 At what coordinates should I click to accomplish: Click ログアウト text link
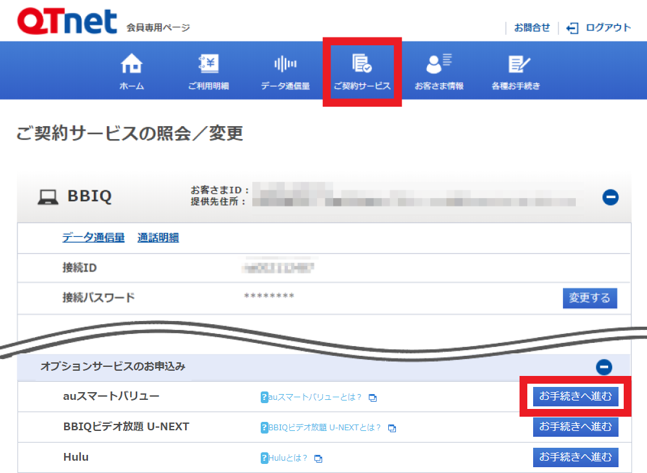[x=608, y=28]
